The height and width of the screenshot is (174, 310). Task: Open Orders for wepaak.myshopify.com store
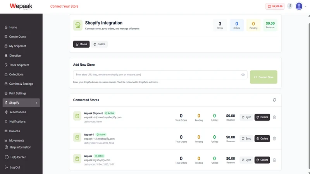click(x=262, y=160)
